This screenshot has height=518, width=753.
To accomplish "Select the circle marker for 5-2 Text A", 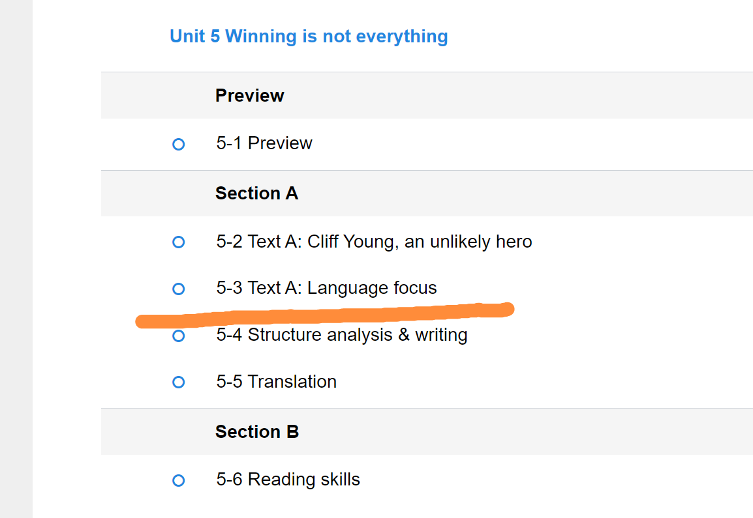I will pyautogui.click(x=178, y=242).
